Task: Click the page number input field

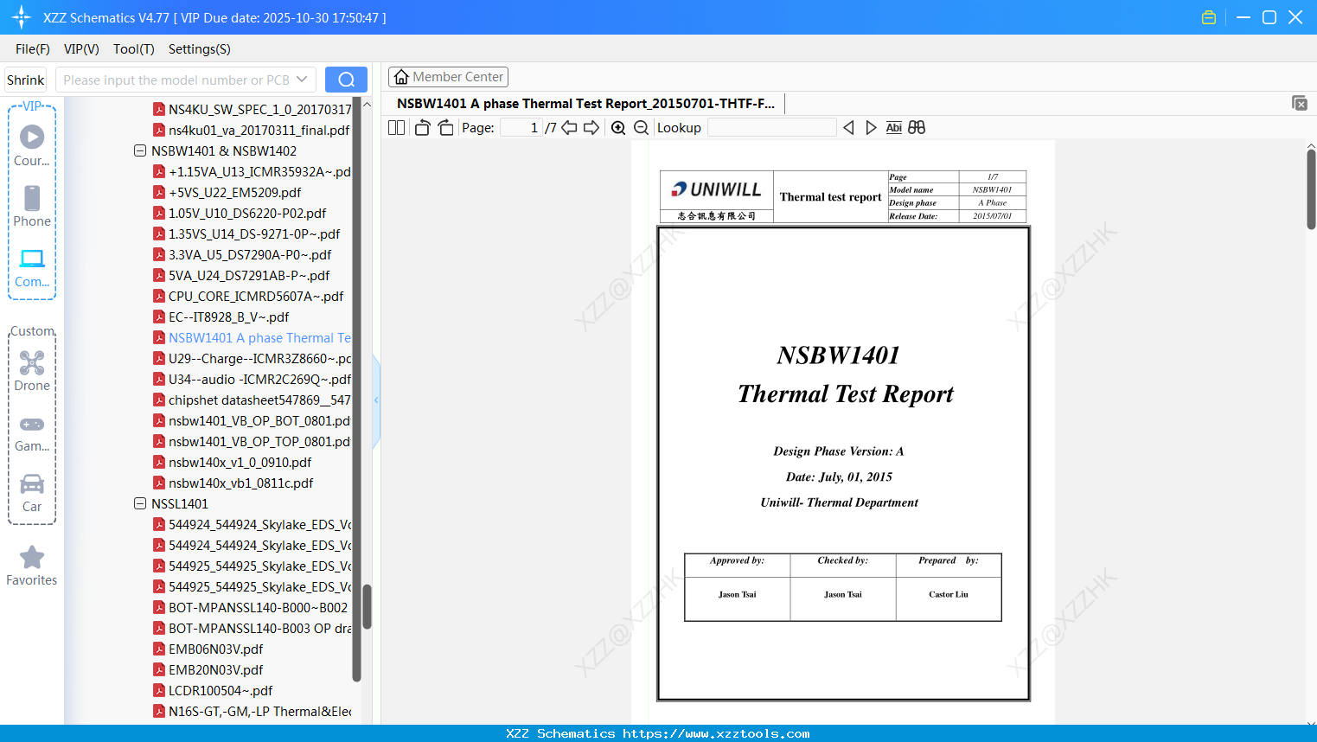Action: (x=521, y=127)
